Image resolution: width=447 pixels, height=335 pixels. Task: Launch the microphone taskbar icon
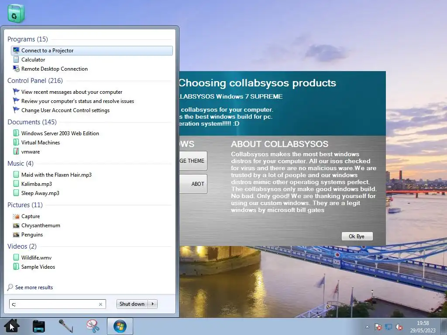(x=65, y=326)
